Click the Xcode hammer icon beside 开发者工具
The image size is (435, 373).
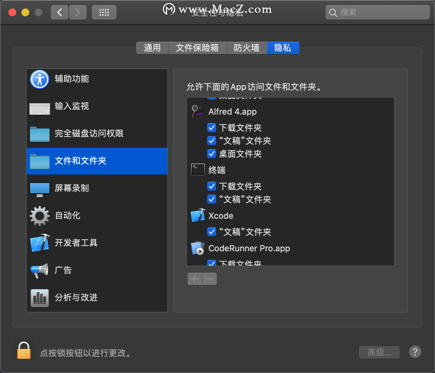[40, 243]
